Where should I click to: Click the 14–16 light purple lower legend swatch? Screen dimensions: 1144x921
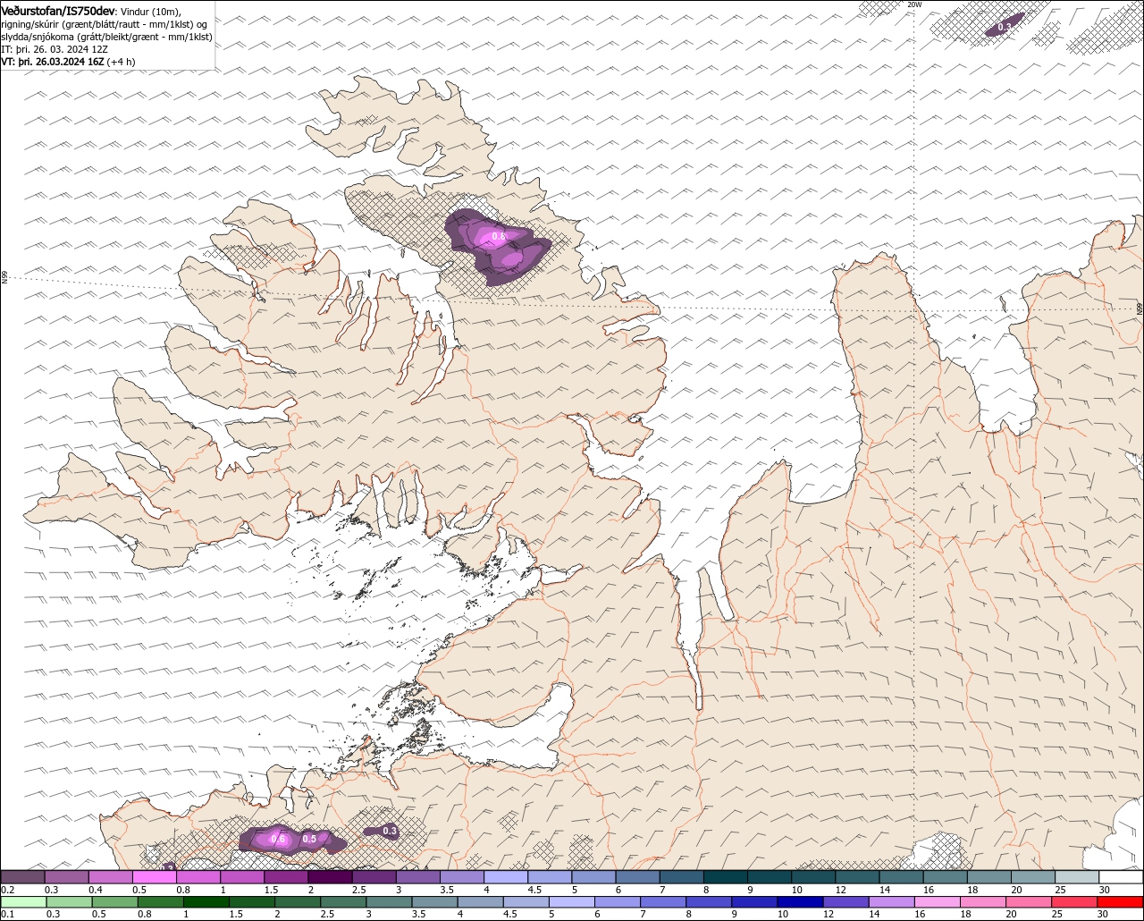pyautogui.click(x=892, y=902)
